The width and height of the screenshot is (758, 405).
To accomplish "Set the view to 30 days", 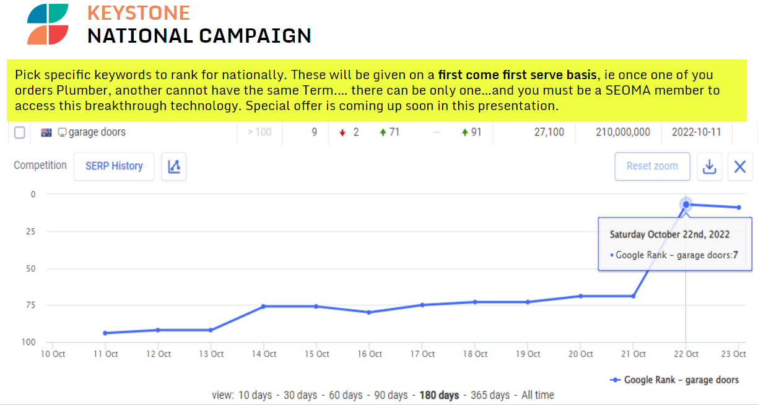I will coord(300,395).
